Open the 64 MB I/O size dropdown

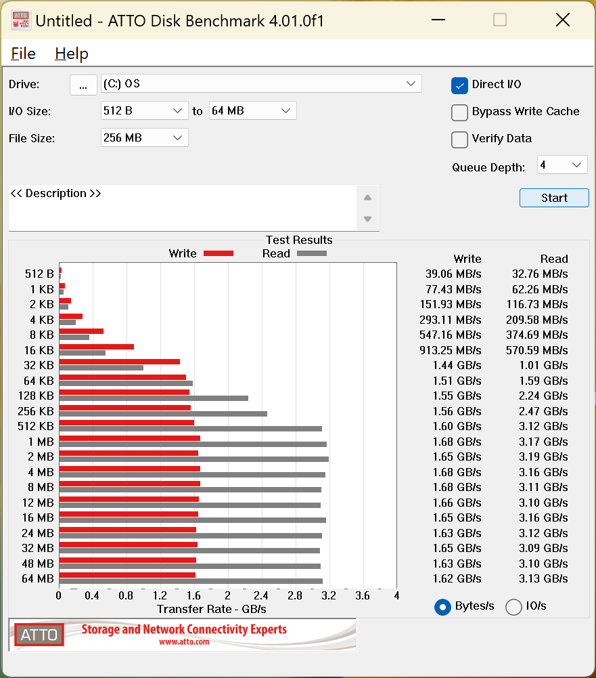(252, 110)
